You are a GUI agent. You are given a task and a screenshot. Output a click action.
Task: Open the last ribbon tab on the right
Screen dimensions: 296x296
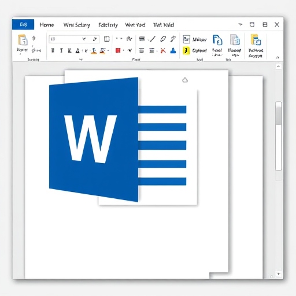164,25
